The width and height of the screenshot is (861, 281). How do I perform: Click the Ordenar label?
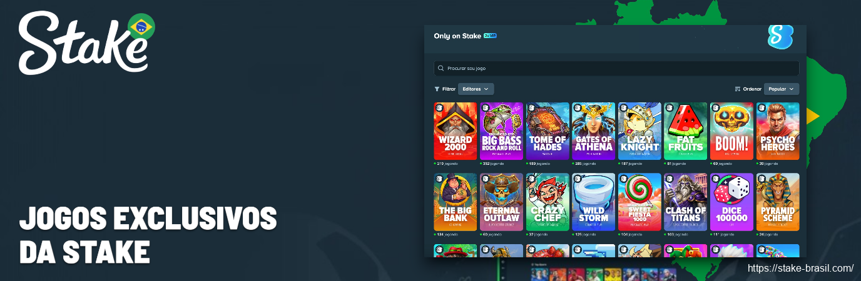point(752,89)
